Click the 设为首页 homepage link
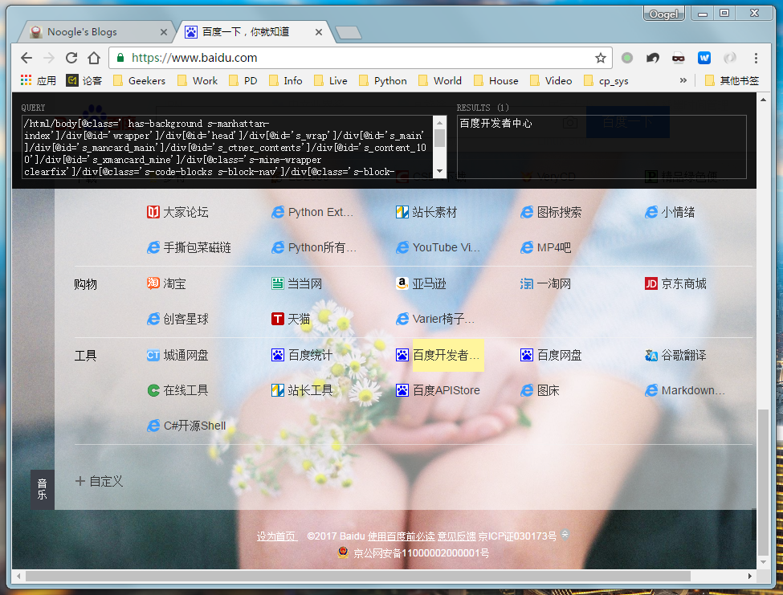The width and height of the screenshot is (783, 595). (277, 536)
